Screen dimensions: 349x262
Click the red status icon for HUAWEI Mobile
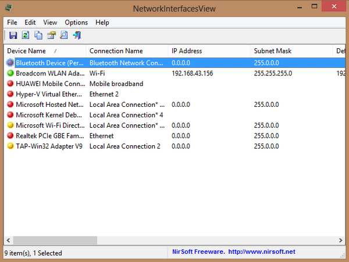(10, 84)
